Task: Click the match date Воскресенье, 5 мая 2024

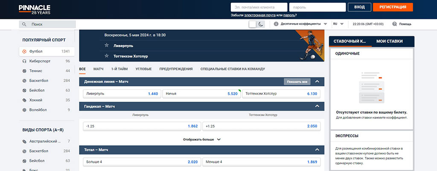Action: point(135,35)
